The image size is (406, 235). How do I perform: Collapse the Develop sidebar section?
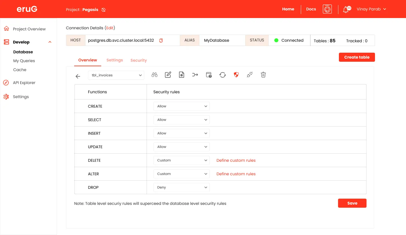tap(50, 42)
